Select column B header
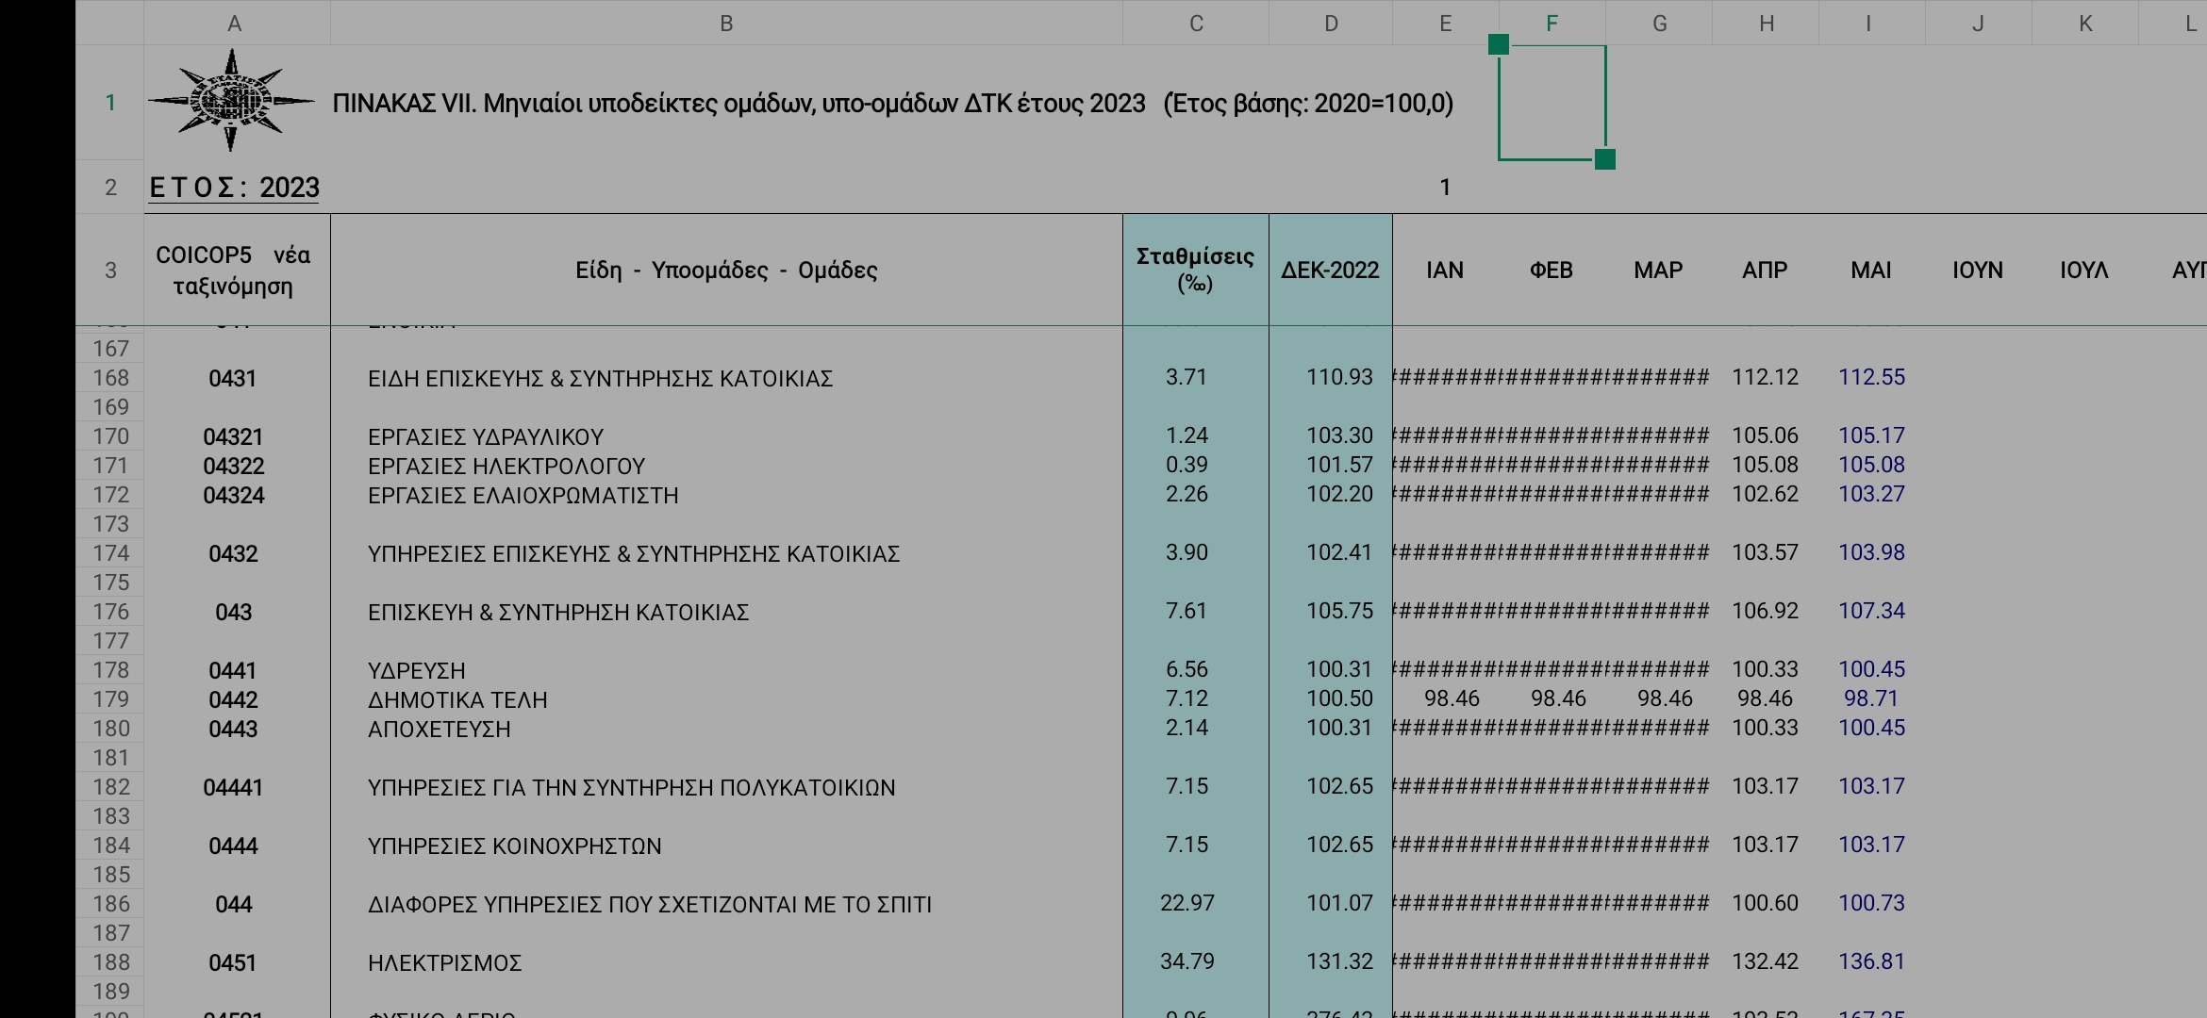Screen dimensions: 2207x1018 [726, 24]
